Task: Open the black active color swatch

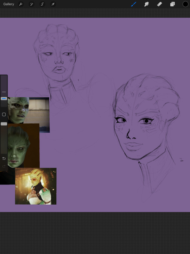Action: 185,4
